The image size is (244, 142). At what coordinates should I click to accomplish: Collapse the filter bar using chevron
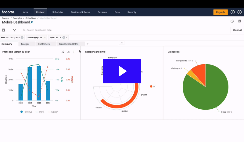[x=122, y=43]
